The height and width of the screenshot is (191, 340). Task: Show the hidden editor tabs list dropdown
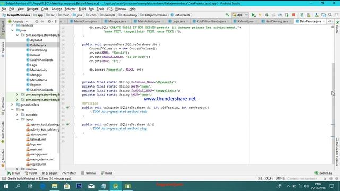(330, 21)
